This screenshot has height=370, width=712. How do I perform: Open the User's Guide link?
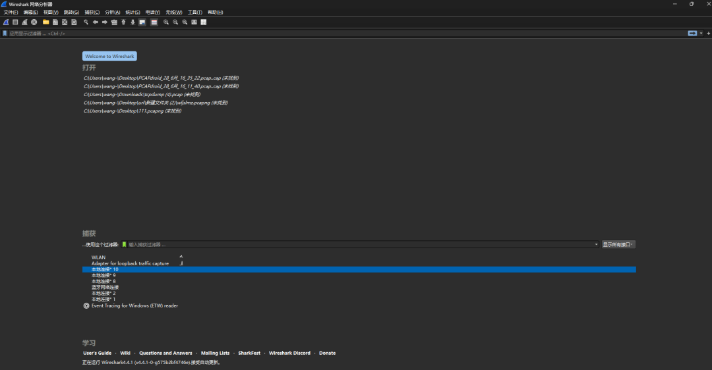coord(97,353)
